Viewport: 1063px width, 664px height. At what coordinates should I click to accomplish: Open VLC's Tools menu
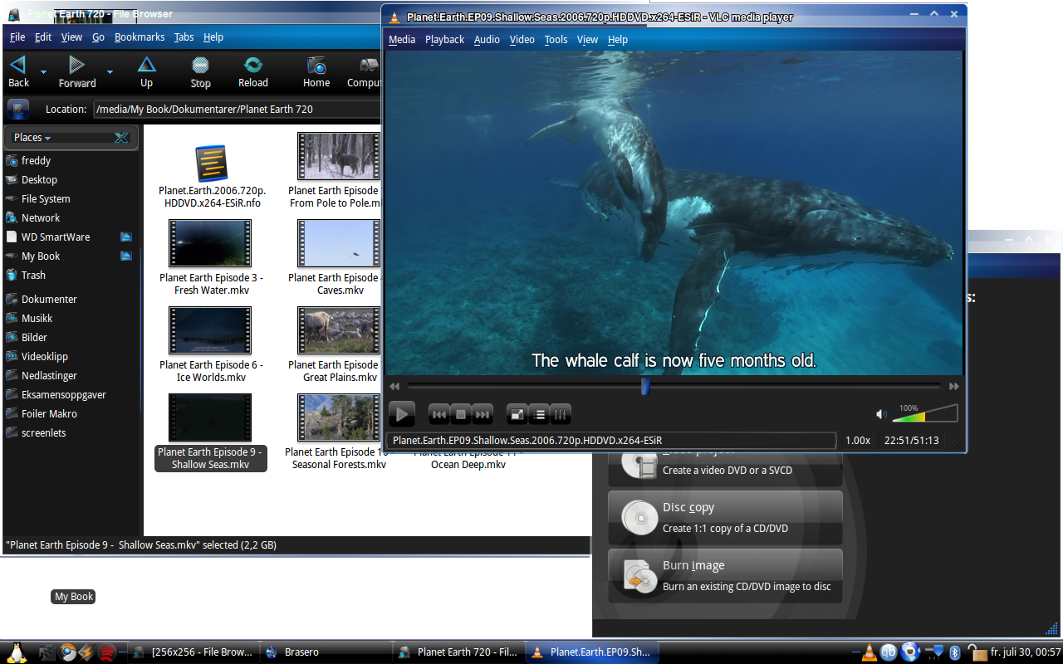556,40
